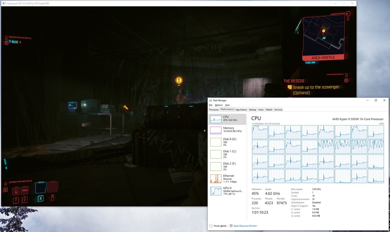
Task: Click the mouse button prompt icon
Action: click(x=52, y=198)
